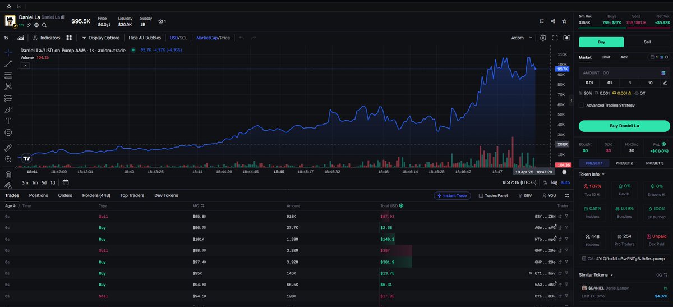Toggle log scale on chart

click(x=555, y=182)
